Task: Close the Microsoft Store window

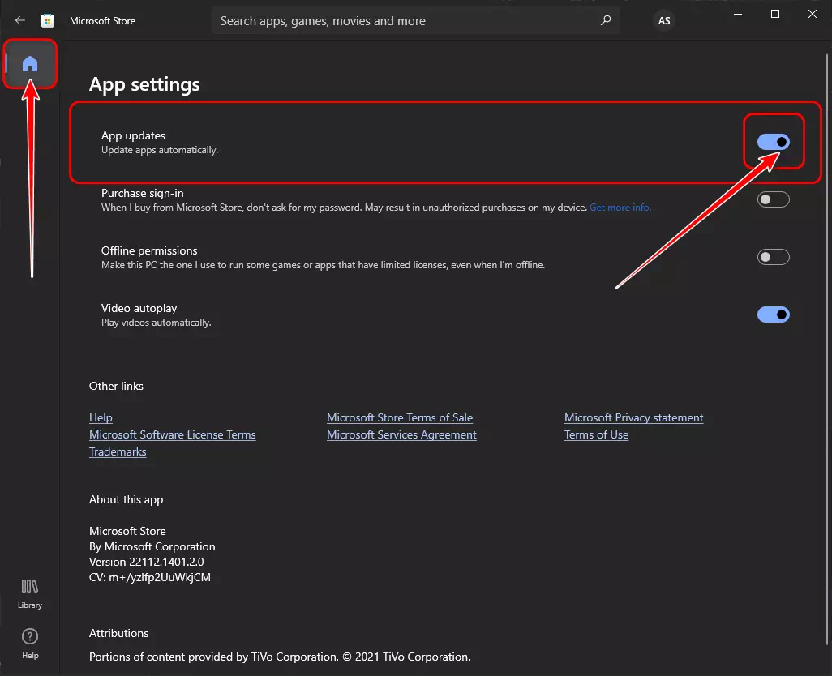Action: pyautogui.click(x=813, y=15)
